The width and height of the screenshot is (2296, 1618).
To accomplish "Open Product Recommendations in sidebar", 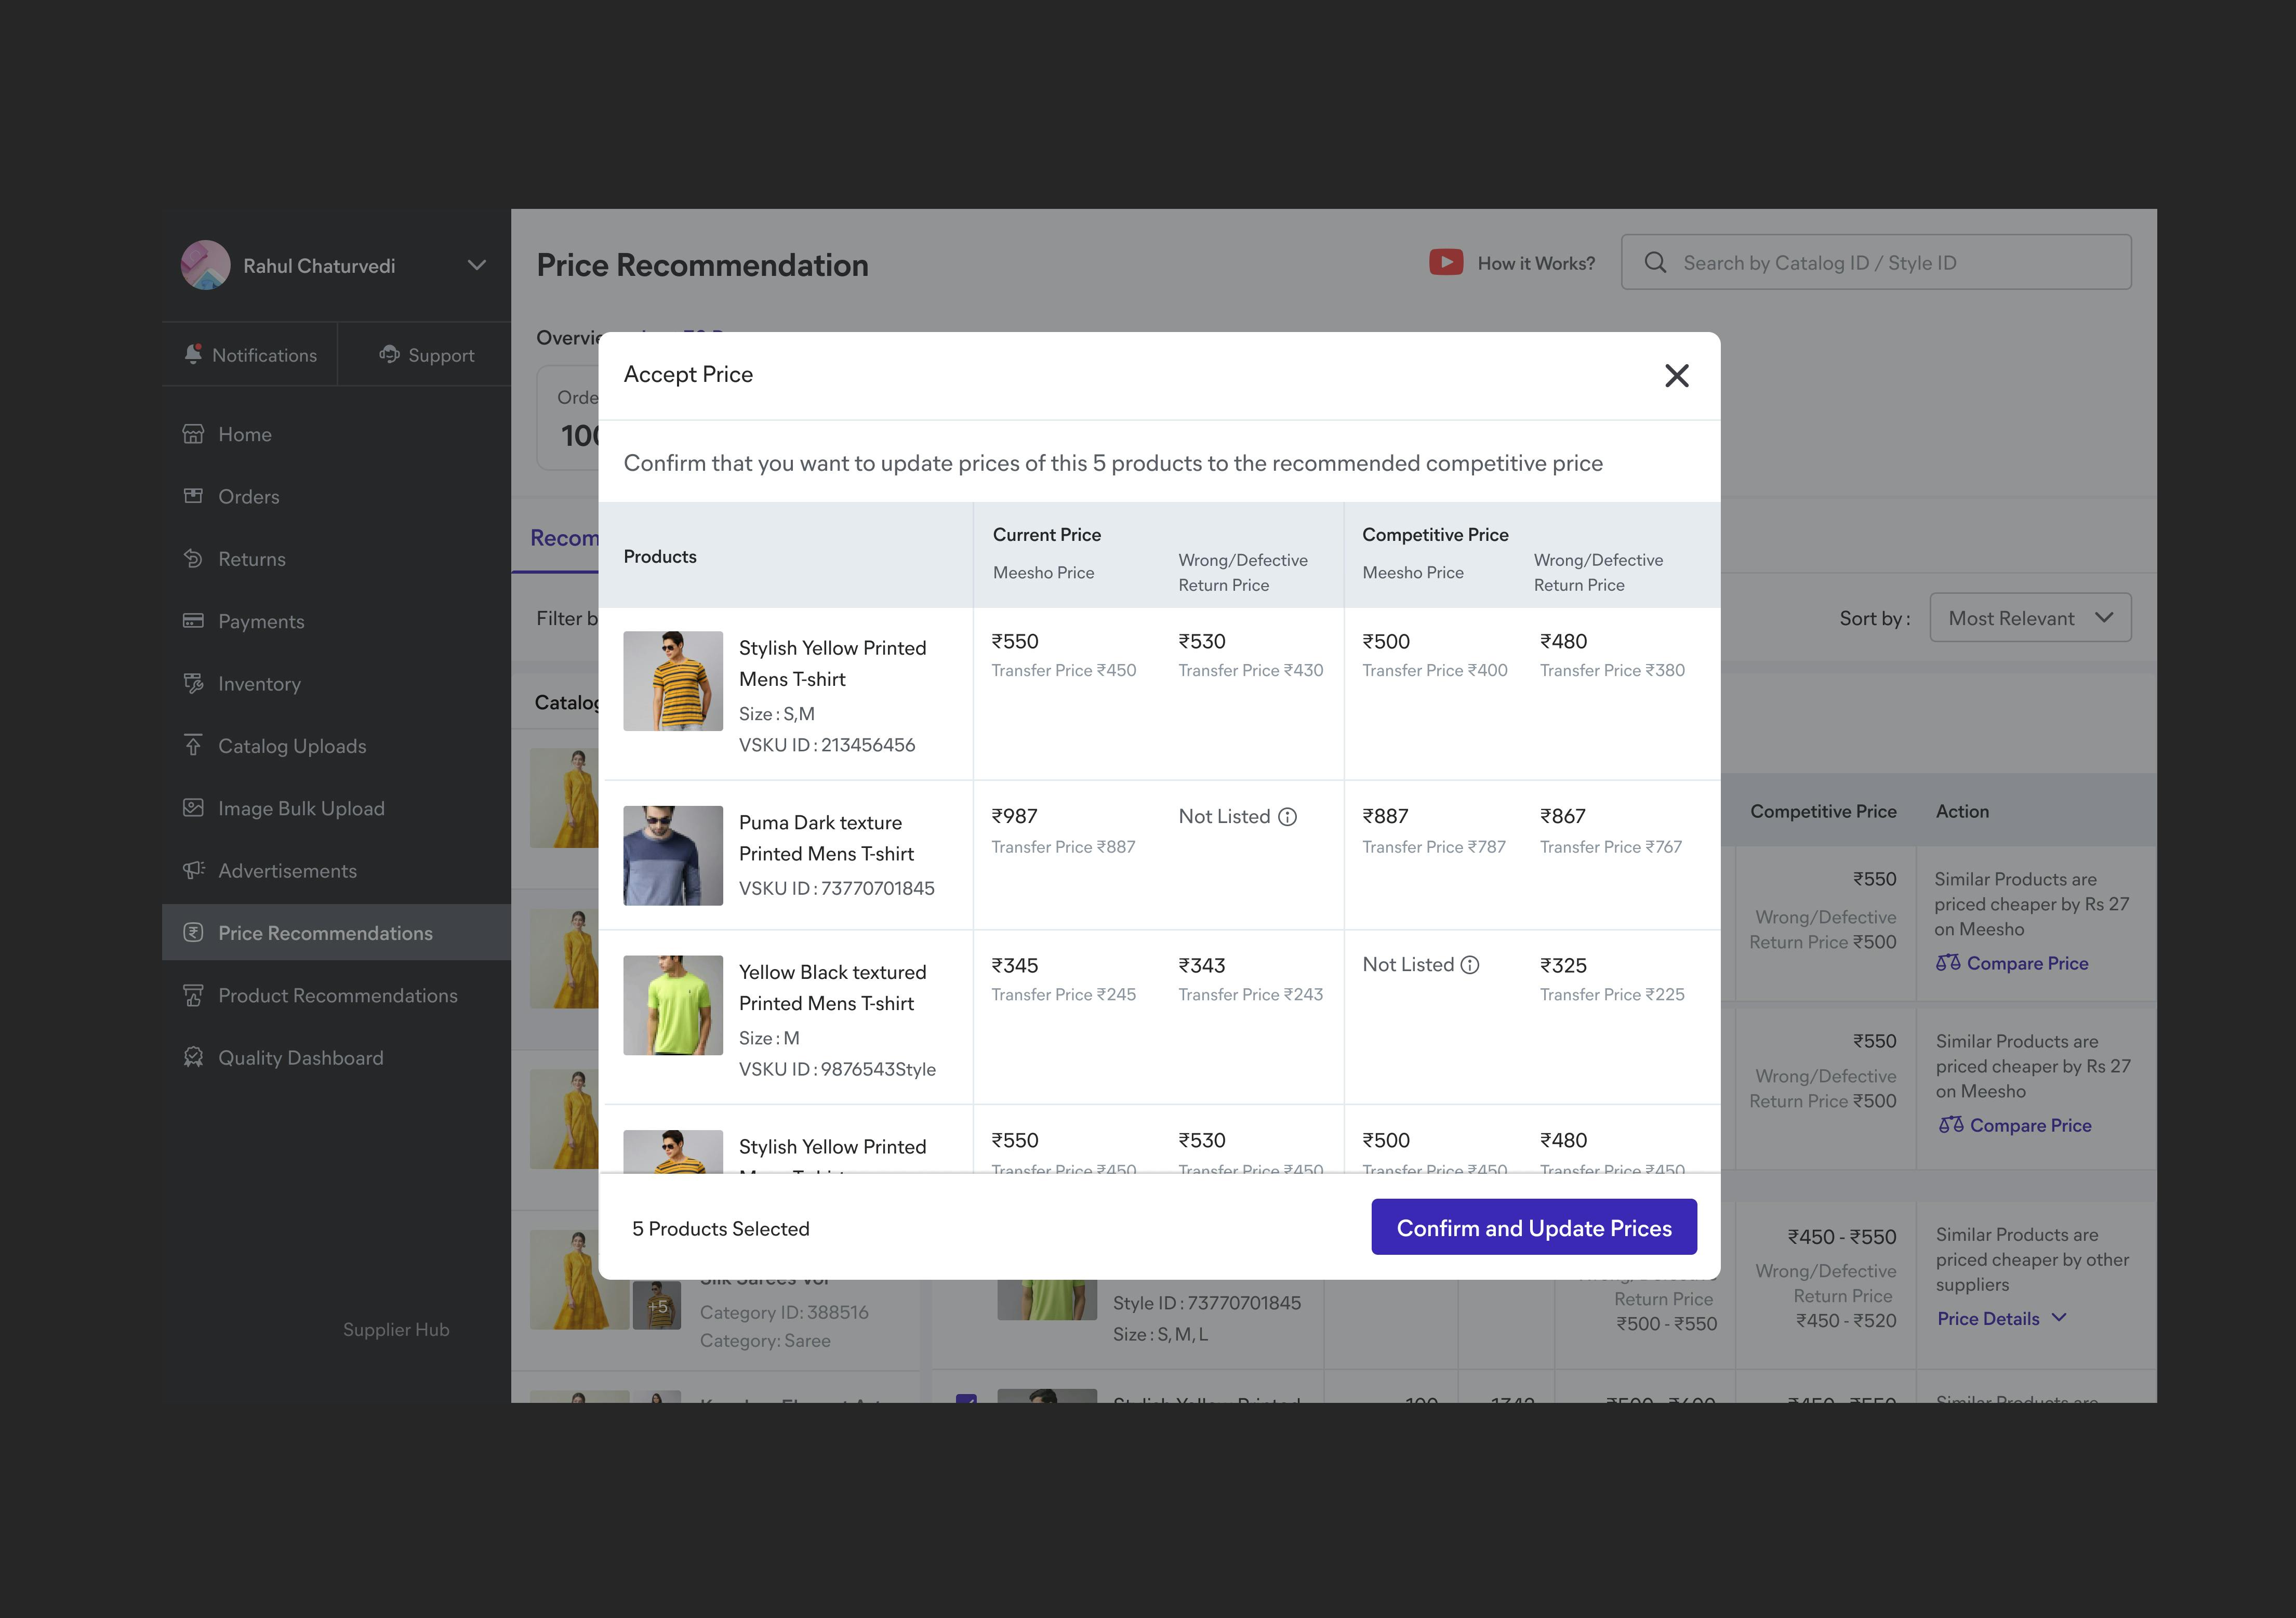I will coord(336,995).
